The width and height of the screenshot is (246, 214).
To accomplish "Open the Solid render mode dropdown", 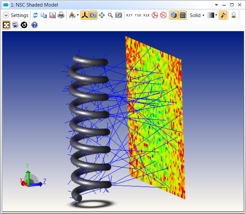I will 197,15.
